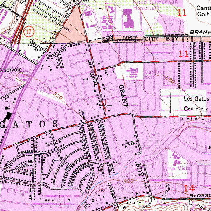Image resolution: width=211 pixels, height=211 pixels.
Task: Click the 'GRANT' street label
Action: pos(124,96)
